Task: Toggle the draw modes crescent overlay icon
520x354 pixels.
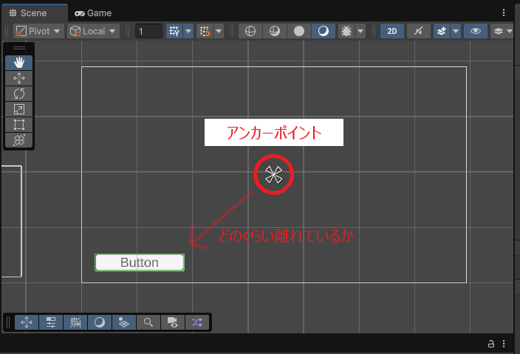Action: [x=100, y=322]
